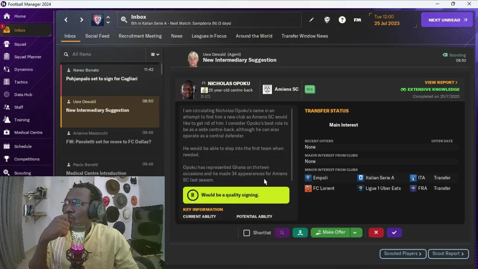Click the green scout player button
Viewport: 478px width, 269px height.
pyautogui.click(x=300, y=232)
